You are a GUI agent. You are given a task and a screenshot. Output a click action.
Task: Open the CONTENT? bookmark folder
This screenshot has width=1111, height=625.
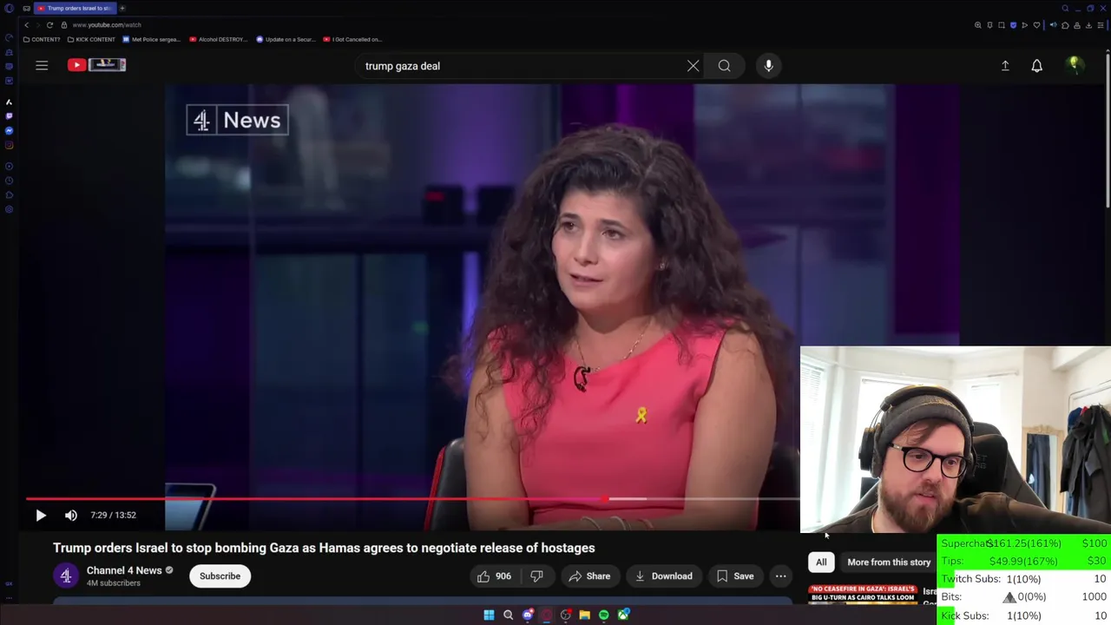coord(42,39)
